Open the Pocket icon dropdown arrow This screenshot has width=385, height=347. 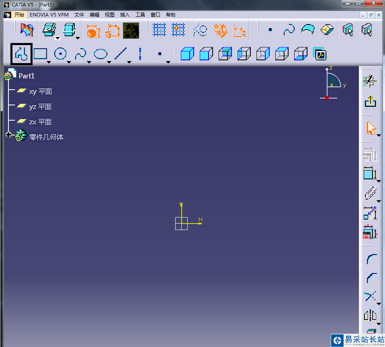pyautogui.click(x=78, y=38)
